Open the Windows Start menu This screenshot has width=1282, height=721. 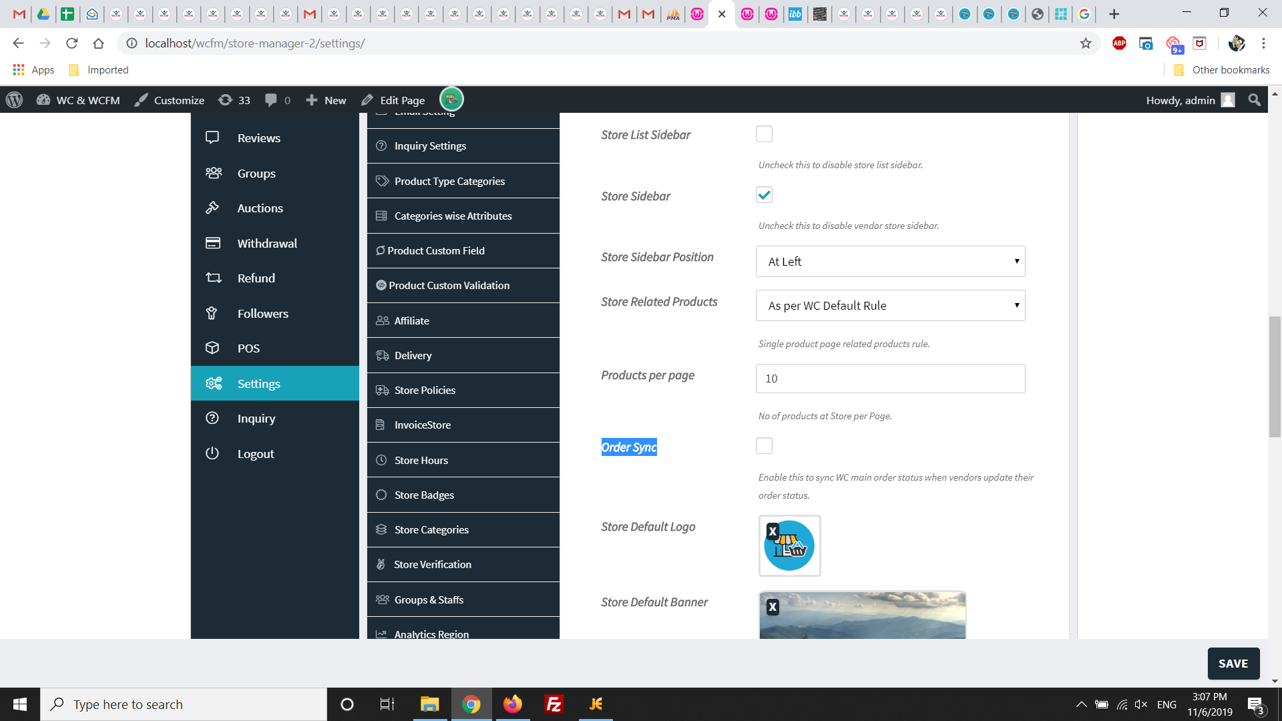[20, 704]
